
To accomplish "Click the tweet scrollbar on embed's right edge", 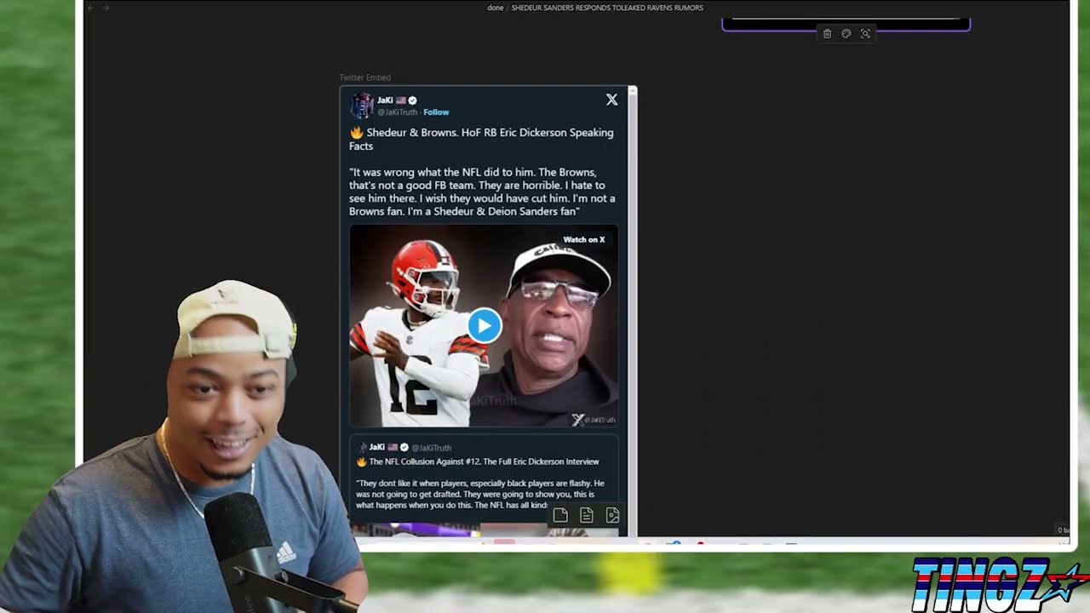I will [633, 311].
